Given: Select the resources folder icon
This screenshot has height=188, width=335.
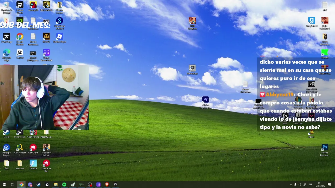Looking at the screenshot, I should (20, 165).
